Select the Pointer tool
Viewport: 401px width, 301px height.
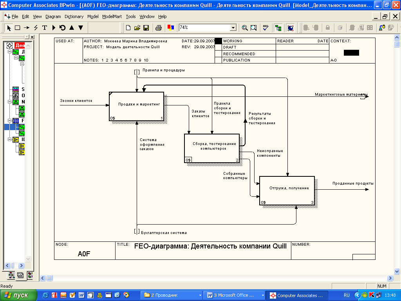click(x=9, y=28)
